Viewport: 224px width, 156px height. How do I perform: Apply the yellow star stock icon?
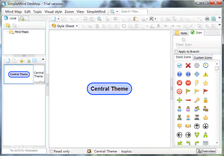206,83
